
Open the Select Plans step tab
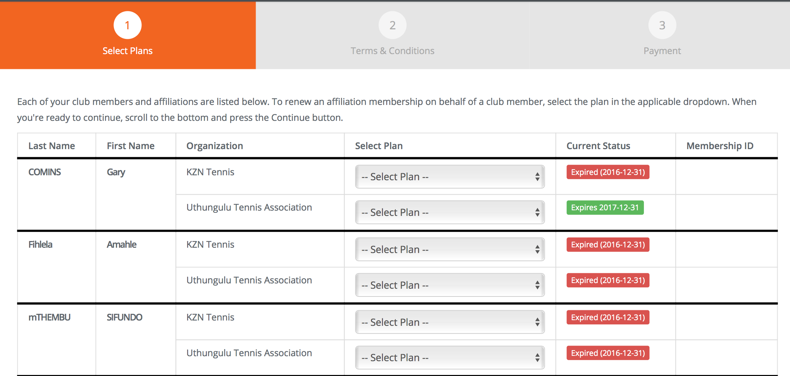(x=128, y=51)
